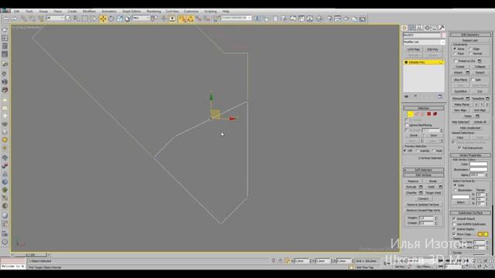Open Extrude vertices settings box
Viewport: 495px width, 278px height.
(x=421, y=187)
